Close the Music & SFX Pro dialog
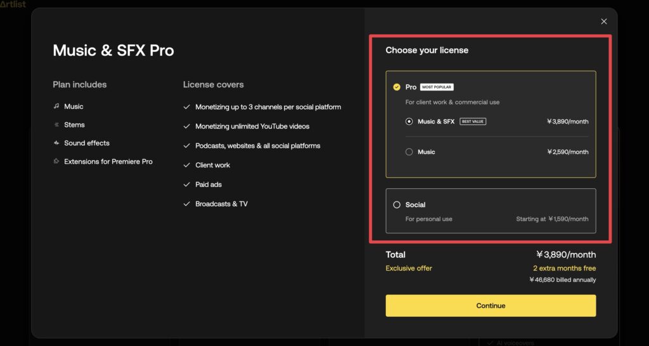The width and height of the screenshot is (649, 346). [604, 22]
